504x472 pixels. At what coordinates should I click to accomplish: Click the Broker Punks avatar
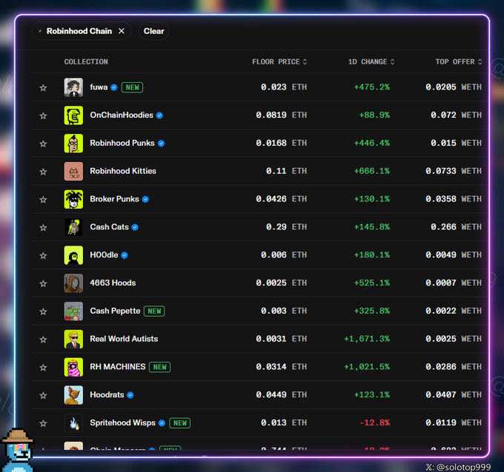coord(73,199)
